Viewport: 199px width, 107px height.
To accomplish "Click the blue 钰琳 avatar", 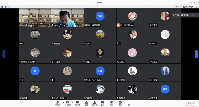I will [100, 16].
